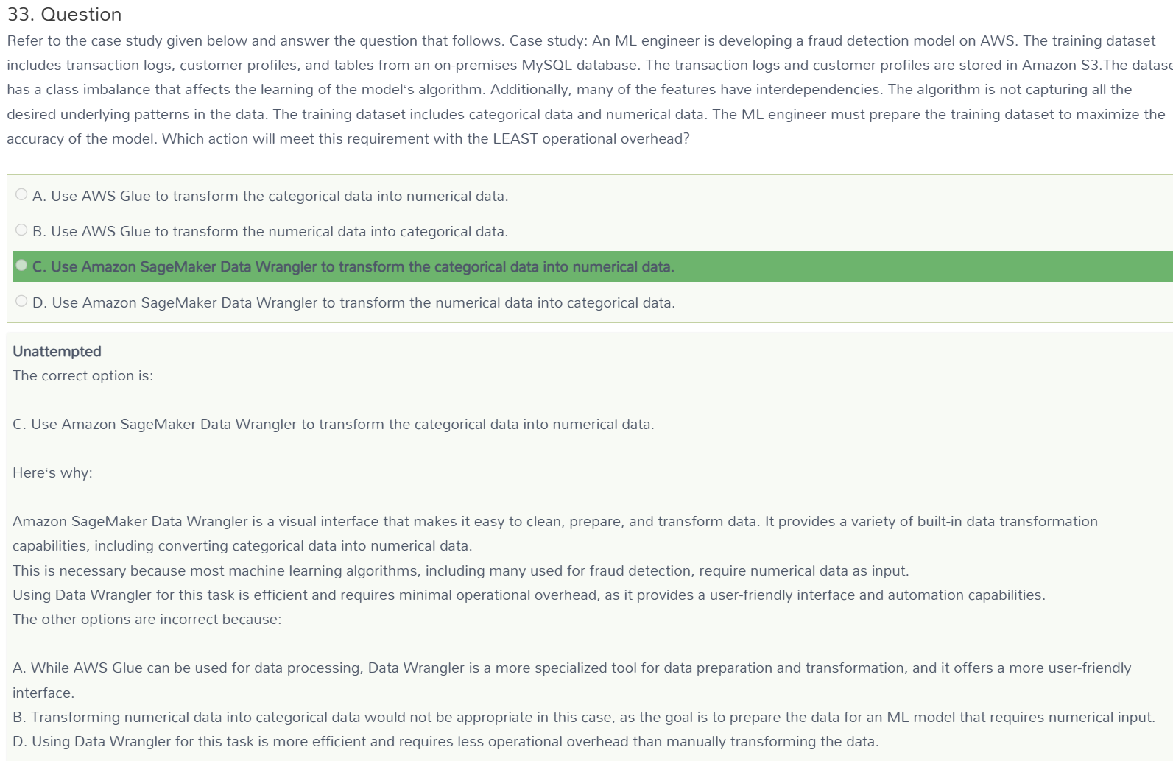Select radio button for option A

tap(21, 194)
